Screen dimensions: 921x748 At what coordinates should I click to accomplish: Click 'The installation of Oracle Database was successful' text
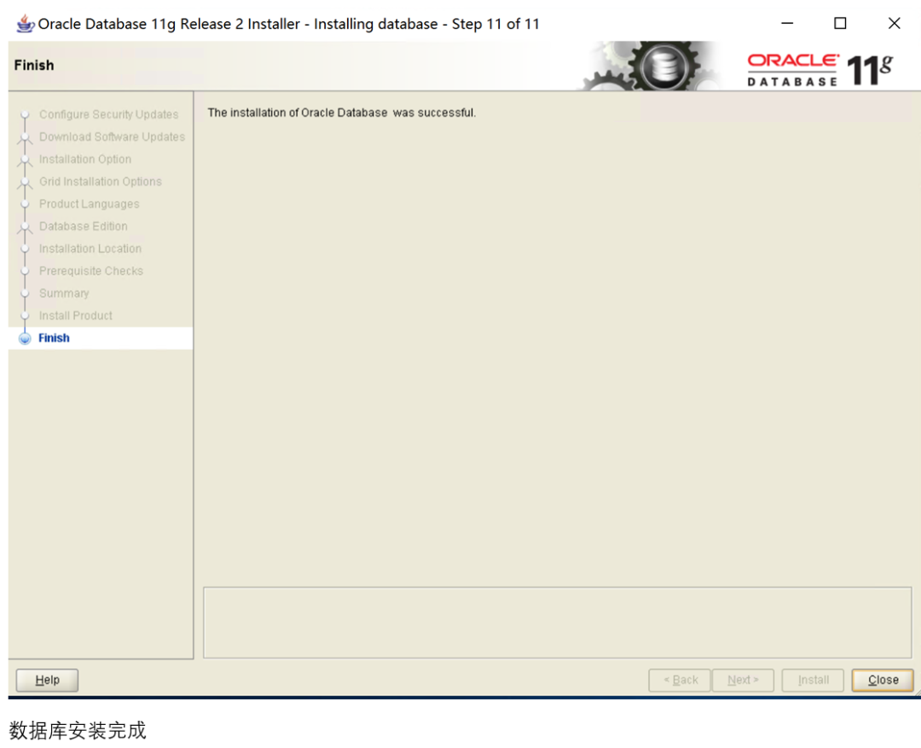pyautogui.click(x=342, y=113)
